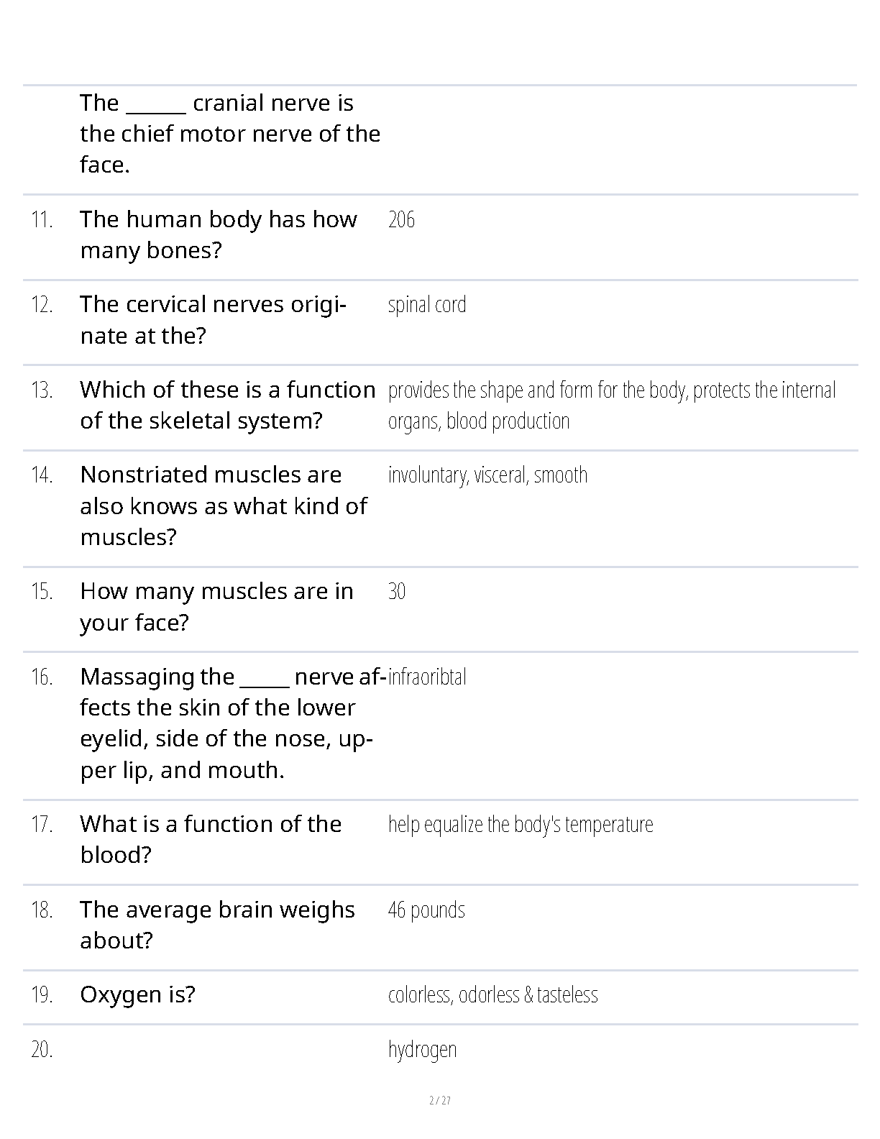
Task: Click the average brain weighs question
Action: click(217, 925)
